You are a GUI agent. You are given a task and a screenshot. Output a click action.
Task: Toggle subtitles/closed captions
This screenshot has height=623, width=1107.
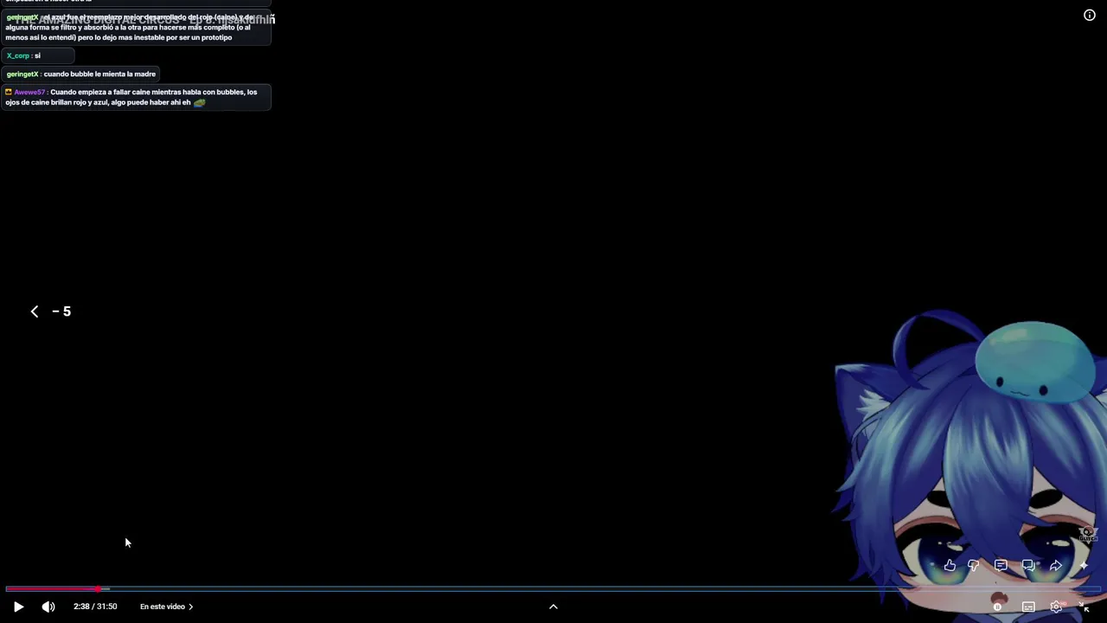(1028, 607)
